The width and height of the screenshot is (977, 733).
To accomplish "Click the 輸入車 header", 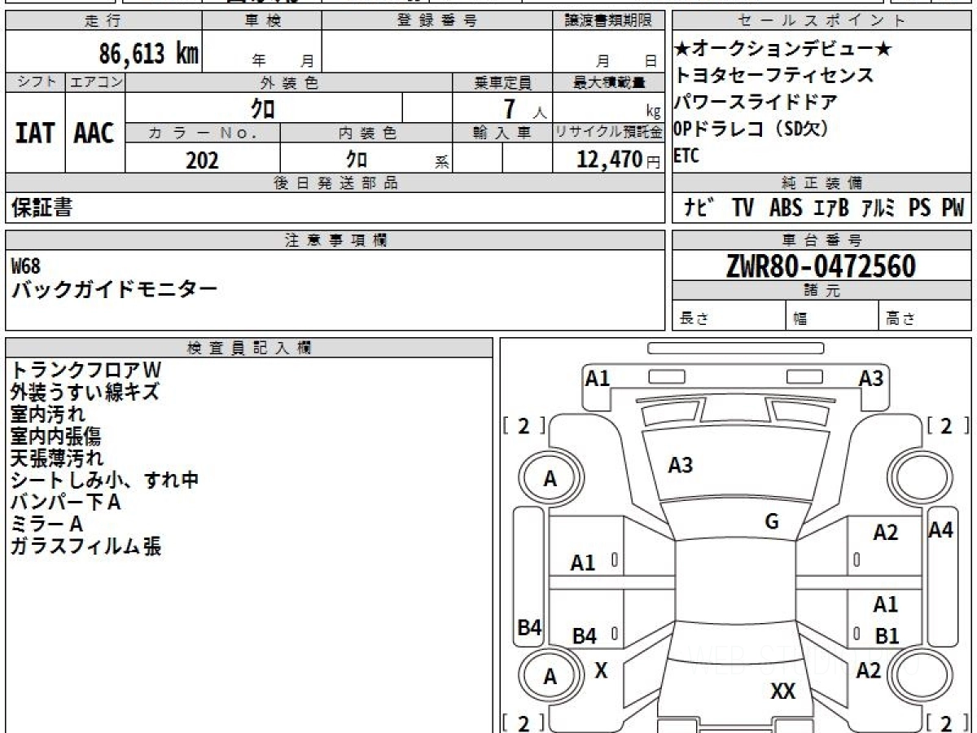I will pyautogui.click(x=502, y=133).
